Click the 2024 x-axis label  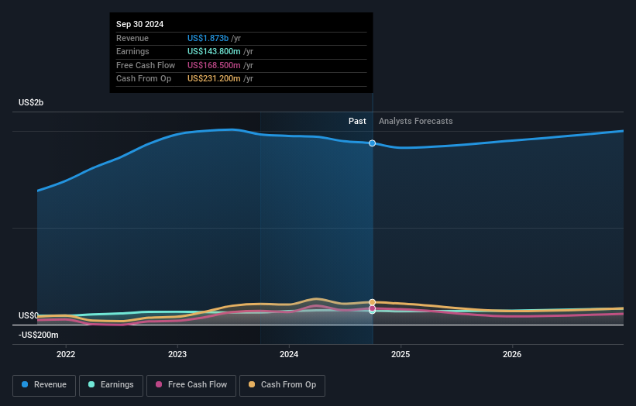(289, 355)
